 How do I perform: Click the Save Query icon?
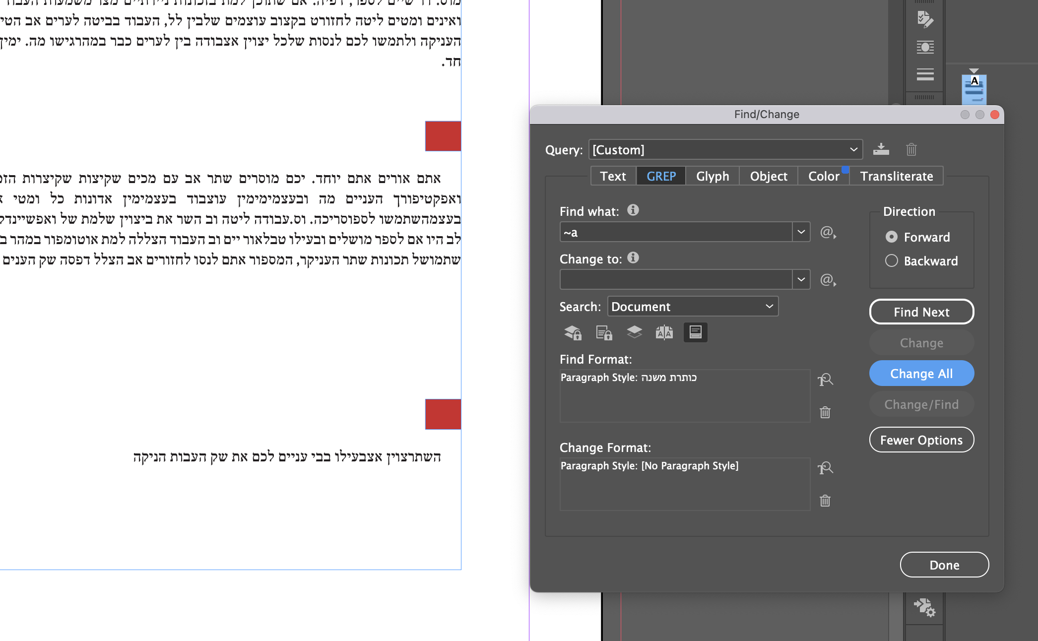point(881,149)
